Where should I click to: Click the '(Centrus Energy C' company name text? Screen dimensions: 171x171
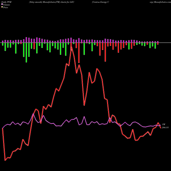(x=101, y=2)
